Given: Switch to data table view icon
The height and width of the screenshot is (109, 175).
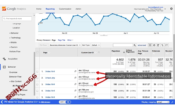Looking at the screenshot, I should tap(150, 45).
